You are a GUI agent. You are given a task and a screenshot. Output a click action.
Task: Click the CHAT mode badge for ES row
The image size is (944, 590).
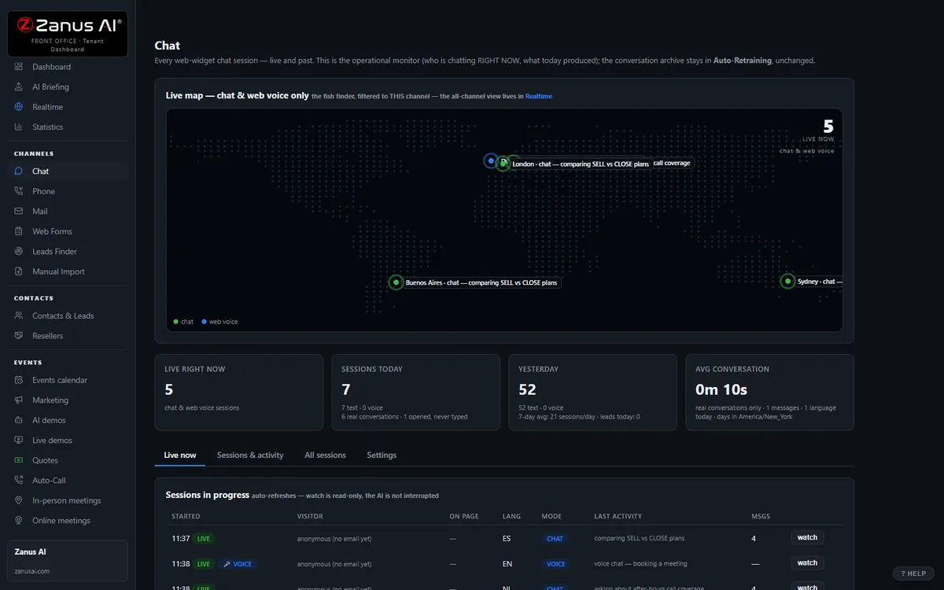[555, 539]
